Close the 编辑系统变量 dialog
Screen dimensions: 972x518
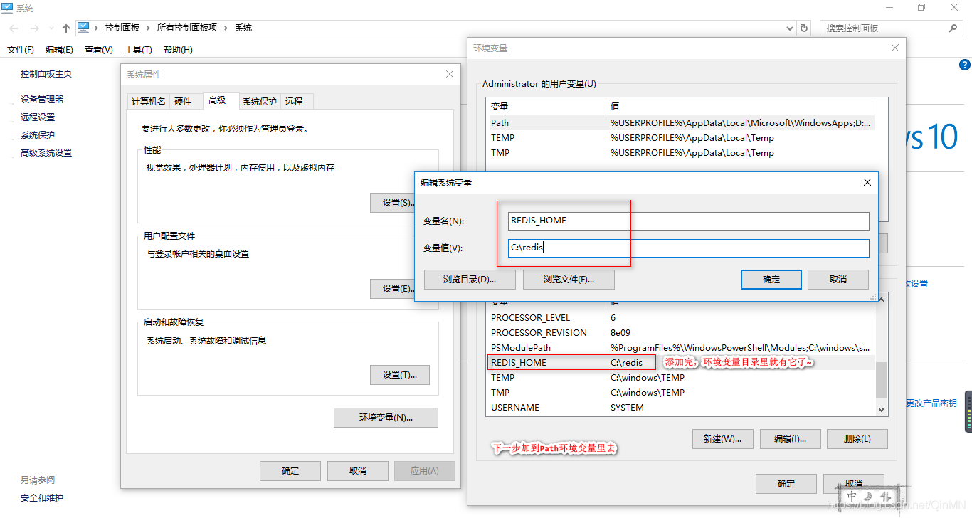[867, 182]
